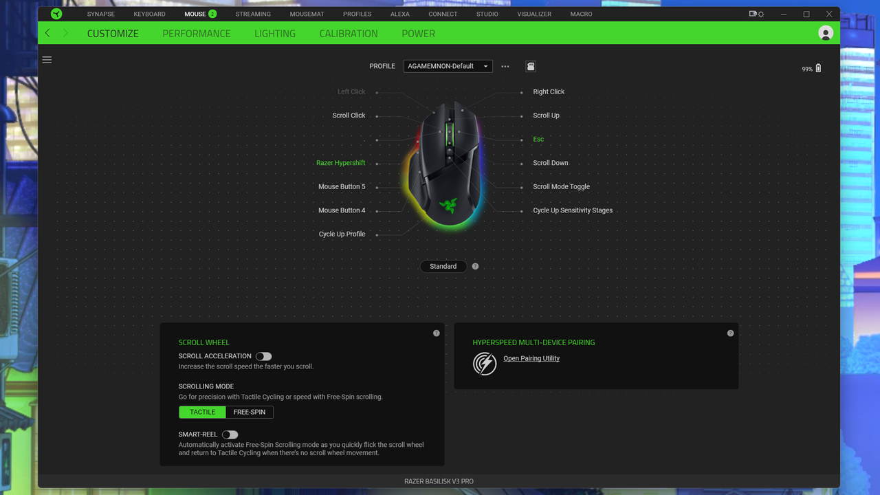Switch to LIGHTING subtab

coord(275,33)
